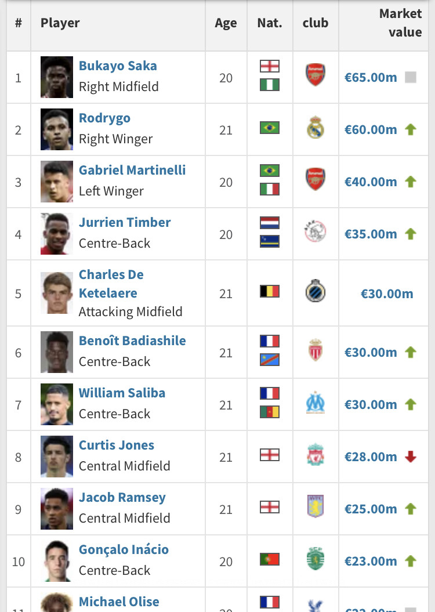Open Gabriel Martinelli player profile link
The width and height of the screenshot is (435, 612).
tap(132, 170)
